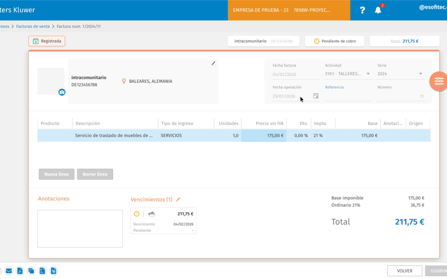Edit the customer details with the pencil icon
This screenshot has width=447, height=279.
coord(213,64)
